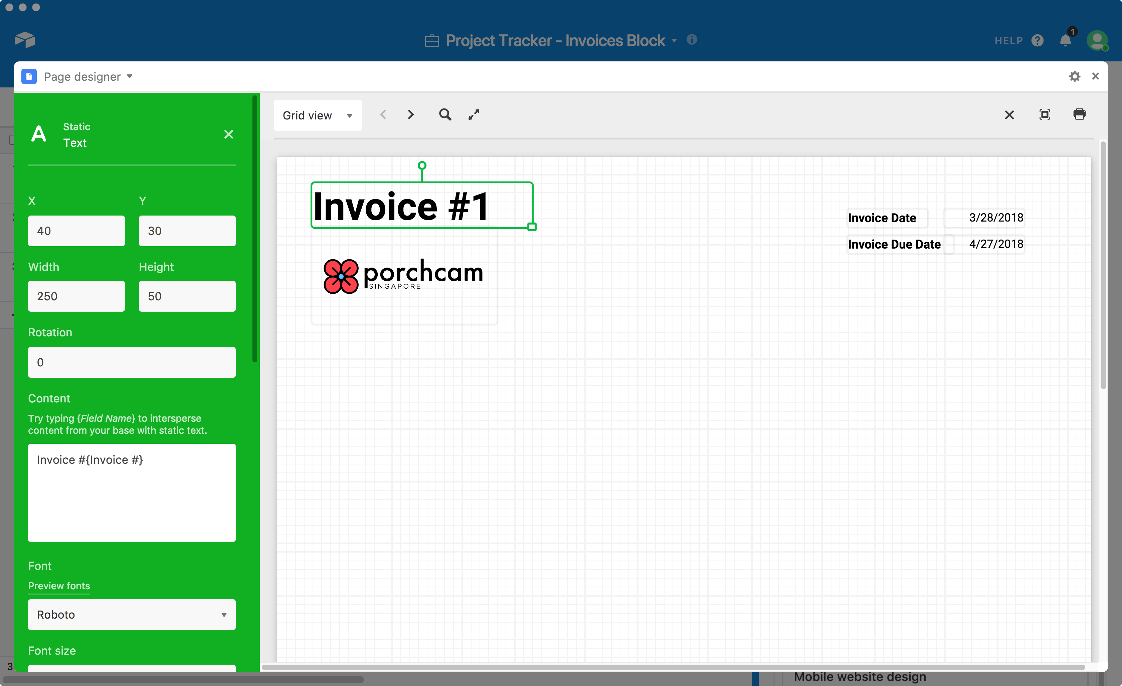This screenshot has height=686, width=1122.
Task: Select the porchcam logo image
Action: coord(403,276)
